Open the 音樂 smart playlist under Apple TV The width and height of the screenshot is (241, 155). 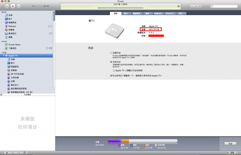tap(11, 81)
